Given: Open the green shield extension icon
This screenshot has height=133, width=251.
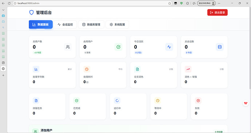Looking at the screenshot, I should pyautogui.click(x=182, y=3).
